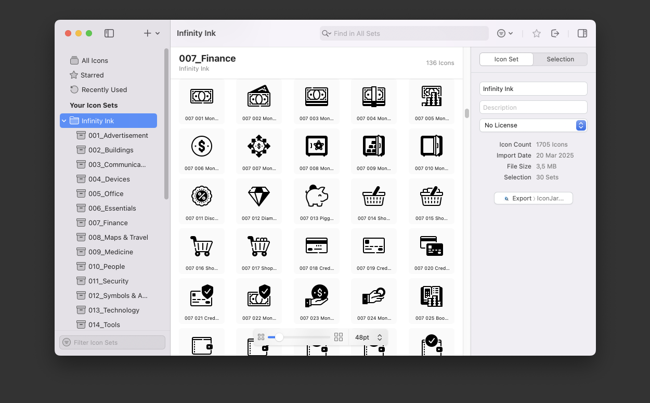Click the Export to IconJar button

point(533,198)
